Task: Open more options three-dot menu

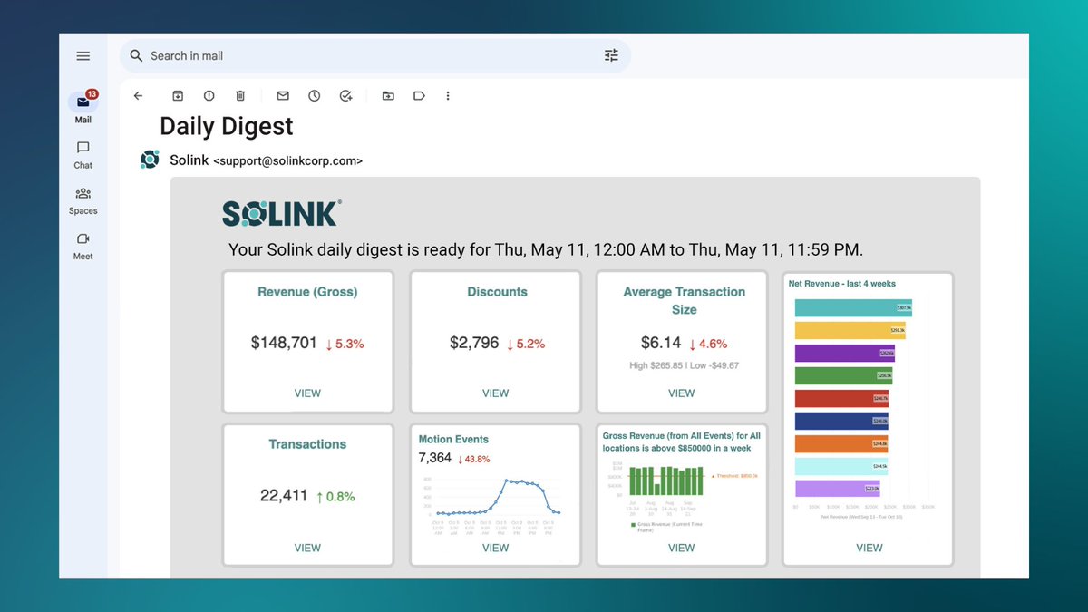Action: point(448,95)
